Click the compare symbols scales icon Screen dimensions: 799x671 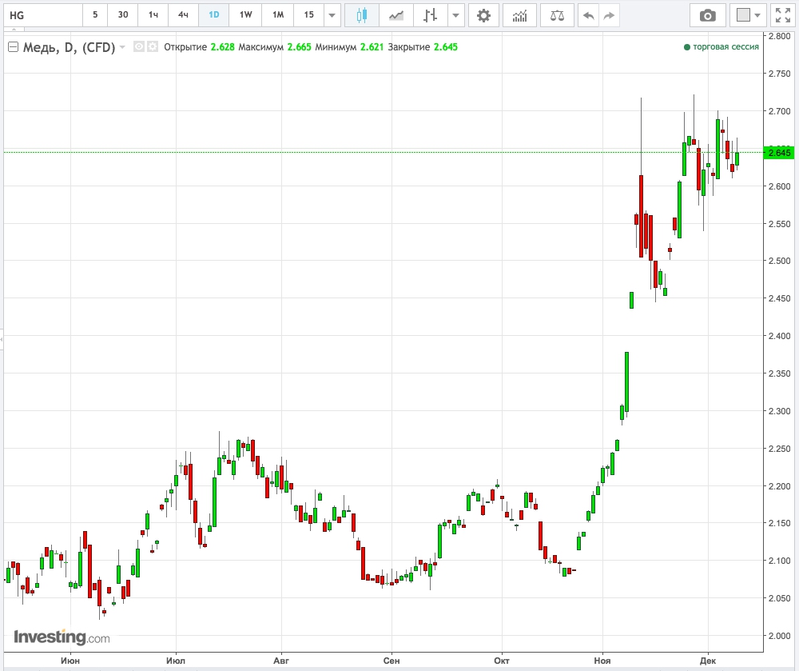[557, 15]
